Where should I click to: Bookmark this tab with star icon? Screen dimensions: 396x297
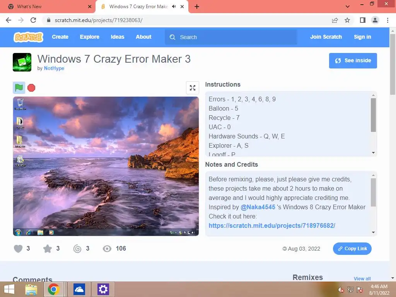click(347, 20)
